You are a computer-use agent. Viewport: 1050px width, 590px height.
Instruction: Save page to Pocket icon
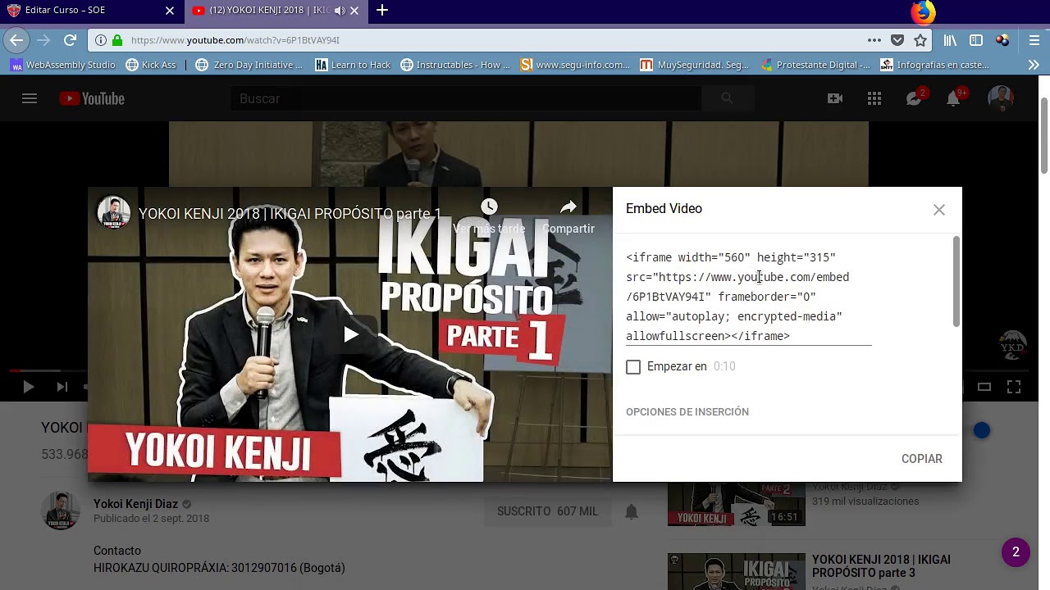point(897,39)
